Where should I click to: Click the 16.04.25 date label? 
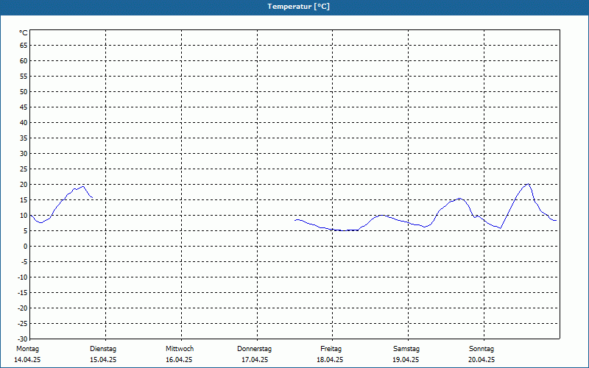tap(179, 360)
